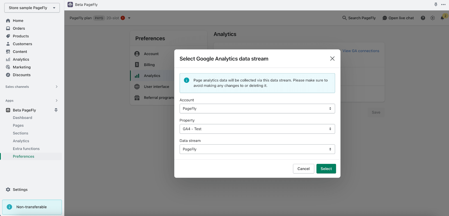
Task: Open Settings in sidebar
Action: (x=20, y=189)
